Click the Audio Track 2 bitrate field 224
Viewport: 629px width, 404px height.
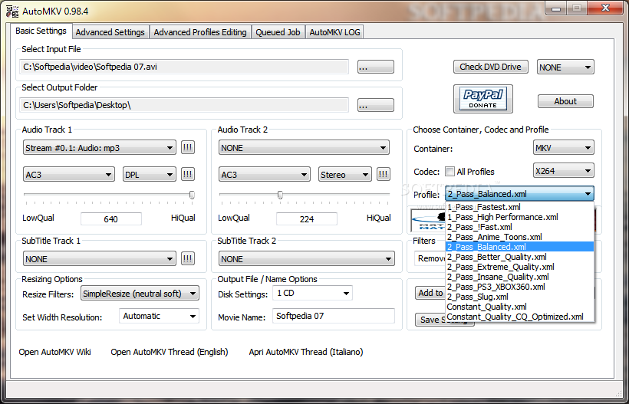[x=307, y=218]
